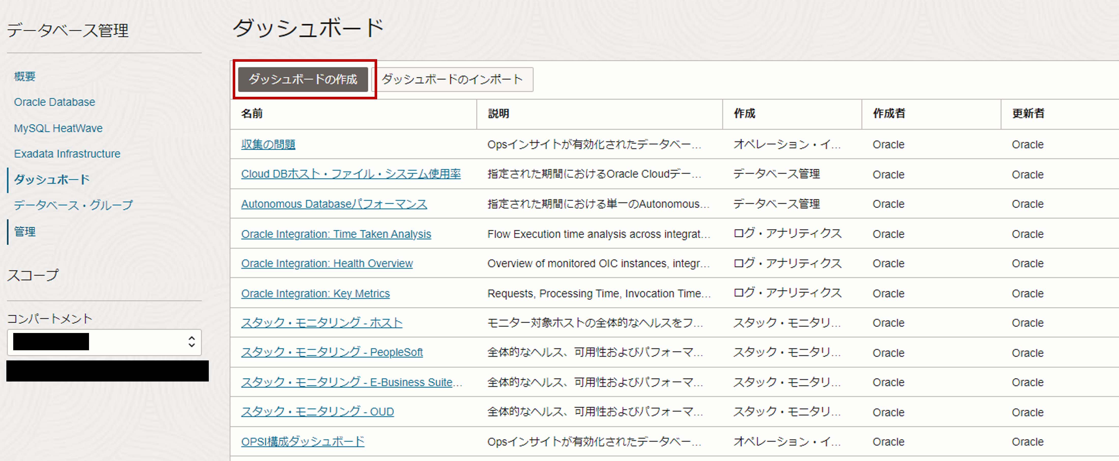The width and height of the screenshot is (1119, 461).
Task: Click the ダッシュボードの作成 button
Action: (303, 79)
